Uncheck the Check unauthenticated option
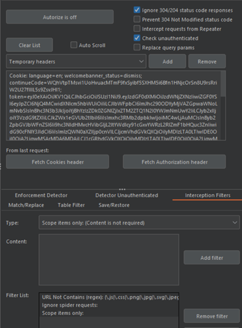The height and width of the screenshot is (328, 242). tap(137, 38)
